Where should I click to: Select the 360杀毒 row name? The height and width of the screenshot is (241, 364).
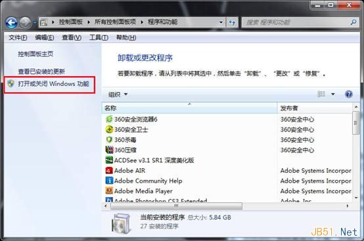click(x=125, y=140)
